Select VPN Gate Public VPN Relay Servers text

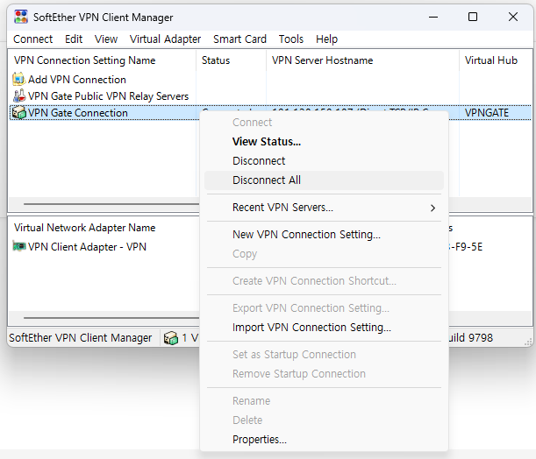(x=108, y=96)
